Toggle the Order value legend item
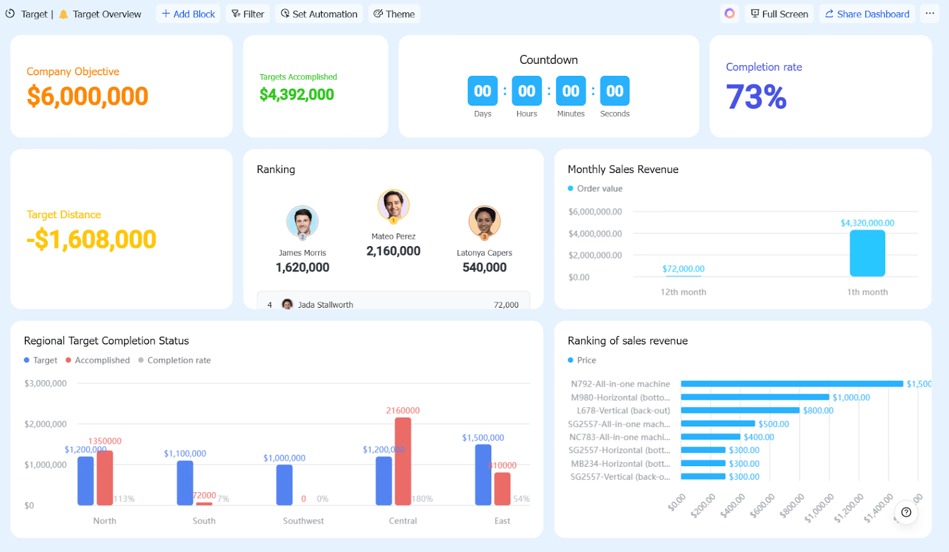 [595, 189]
